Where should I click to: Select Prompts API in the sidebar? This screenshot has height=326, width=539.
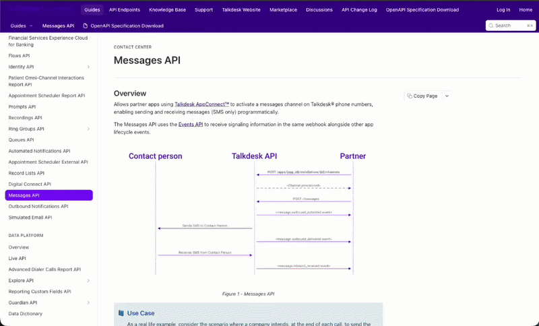click(x=22, y=106)
